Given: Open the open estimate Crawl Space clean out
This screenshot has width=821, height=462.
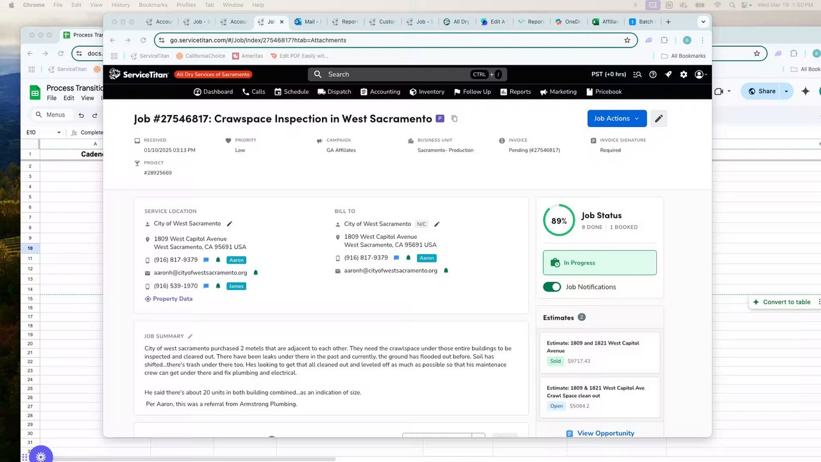Looking at the screenshot, I should coord(599,397).
